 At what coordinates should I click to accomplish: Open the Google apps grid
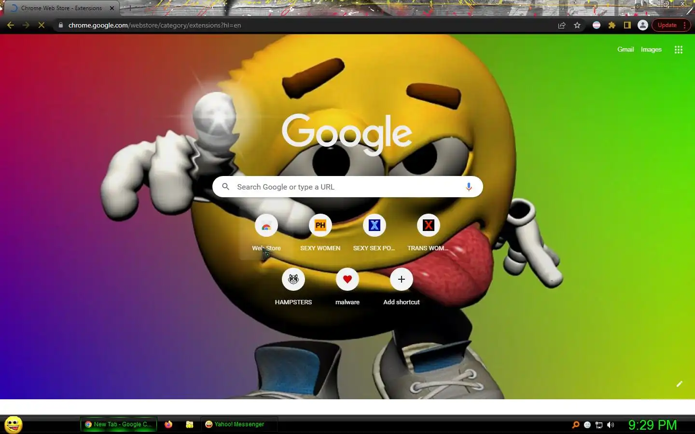pos(679,50)
